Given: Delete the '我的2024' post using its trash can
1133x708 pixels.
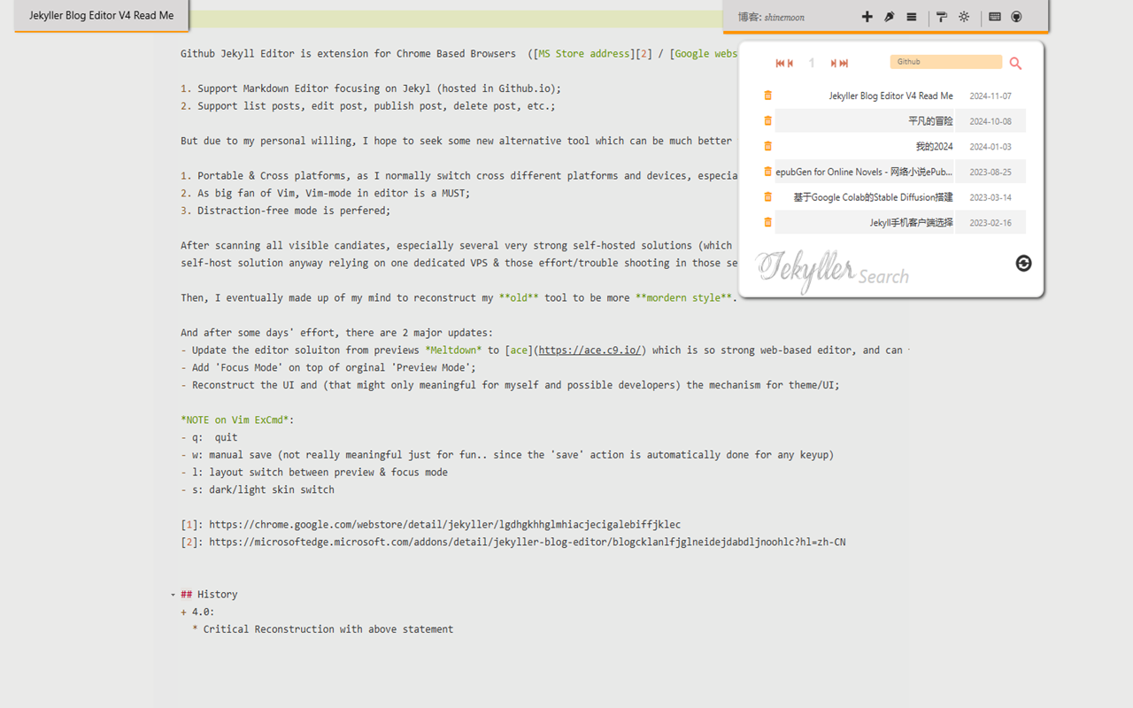Looking at the screenshot, I should pyautogui.click(x=767, y=146).
